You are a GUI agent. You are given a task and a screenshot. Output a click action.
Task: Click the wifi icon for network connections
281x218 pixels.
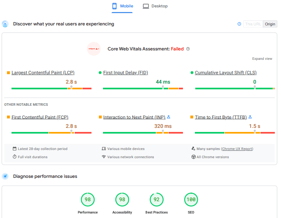tap(104, 157)
